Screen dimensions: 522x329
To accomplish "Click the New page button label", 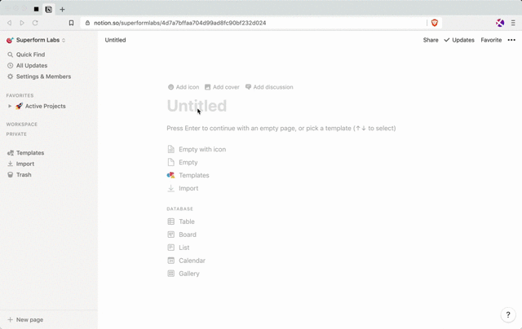I will coord(29,320).
